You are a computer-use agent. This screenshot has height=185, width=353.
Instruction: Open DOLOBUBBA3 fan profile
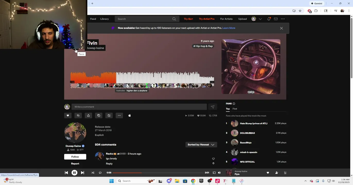pos(247,133)
